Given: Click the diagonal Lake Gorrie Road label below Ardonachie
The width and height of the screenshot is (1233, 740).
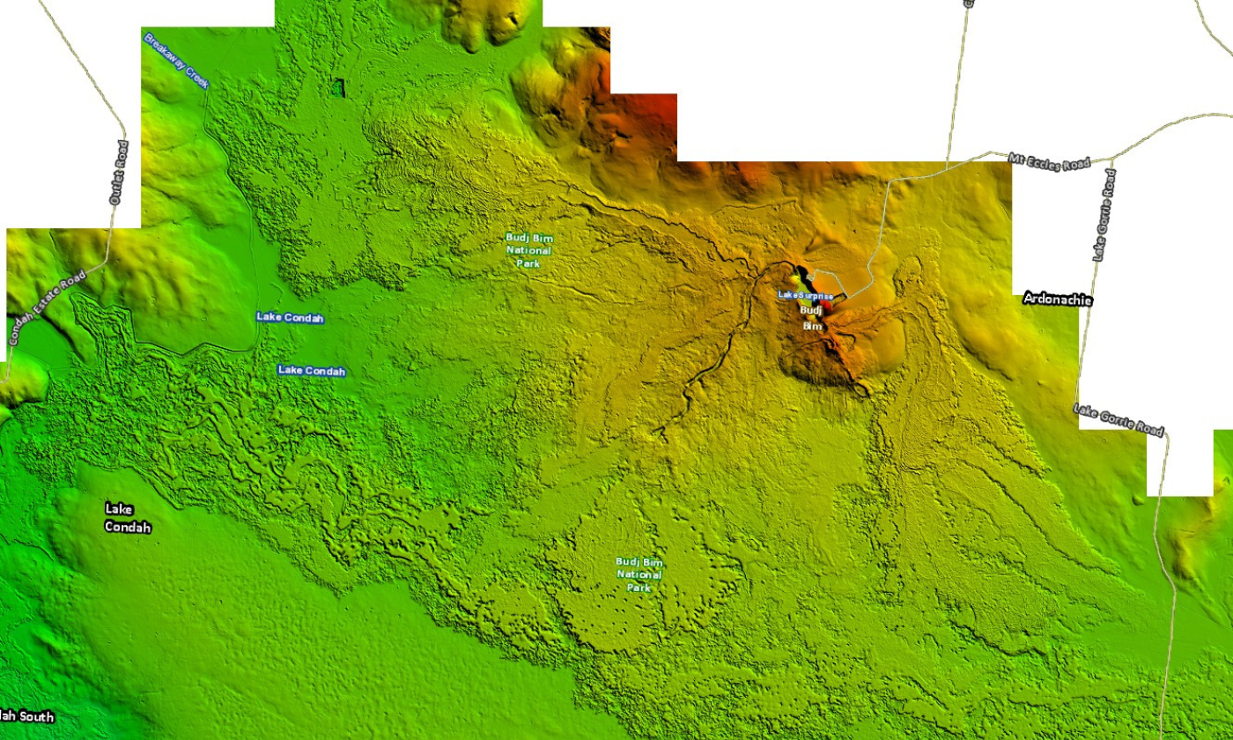Looking at the screenshot, I should tap(1119, 420).
